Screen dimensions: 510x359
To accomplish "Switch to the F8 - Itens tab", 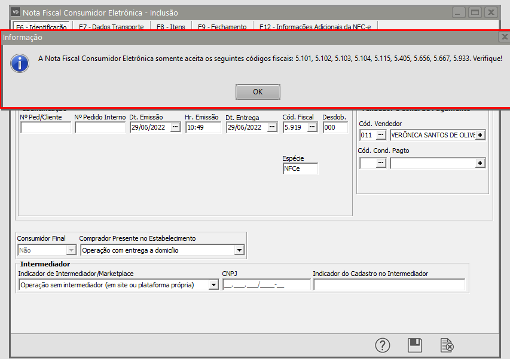I will 170,27.
